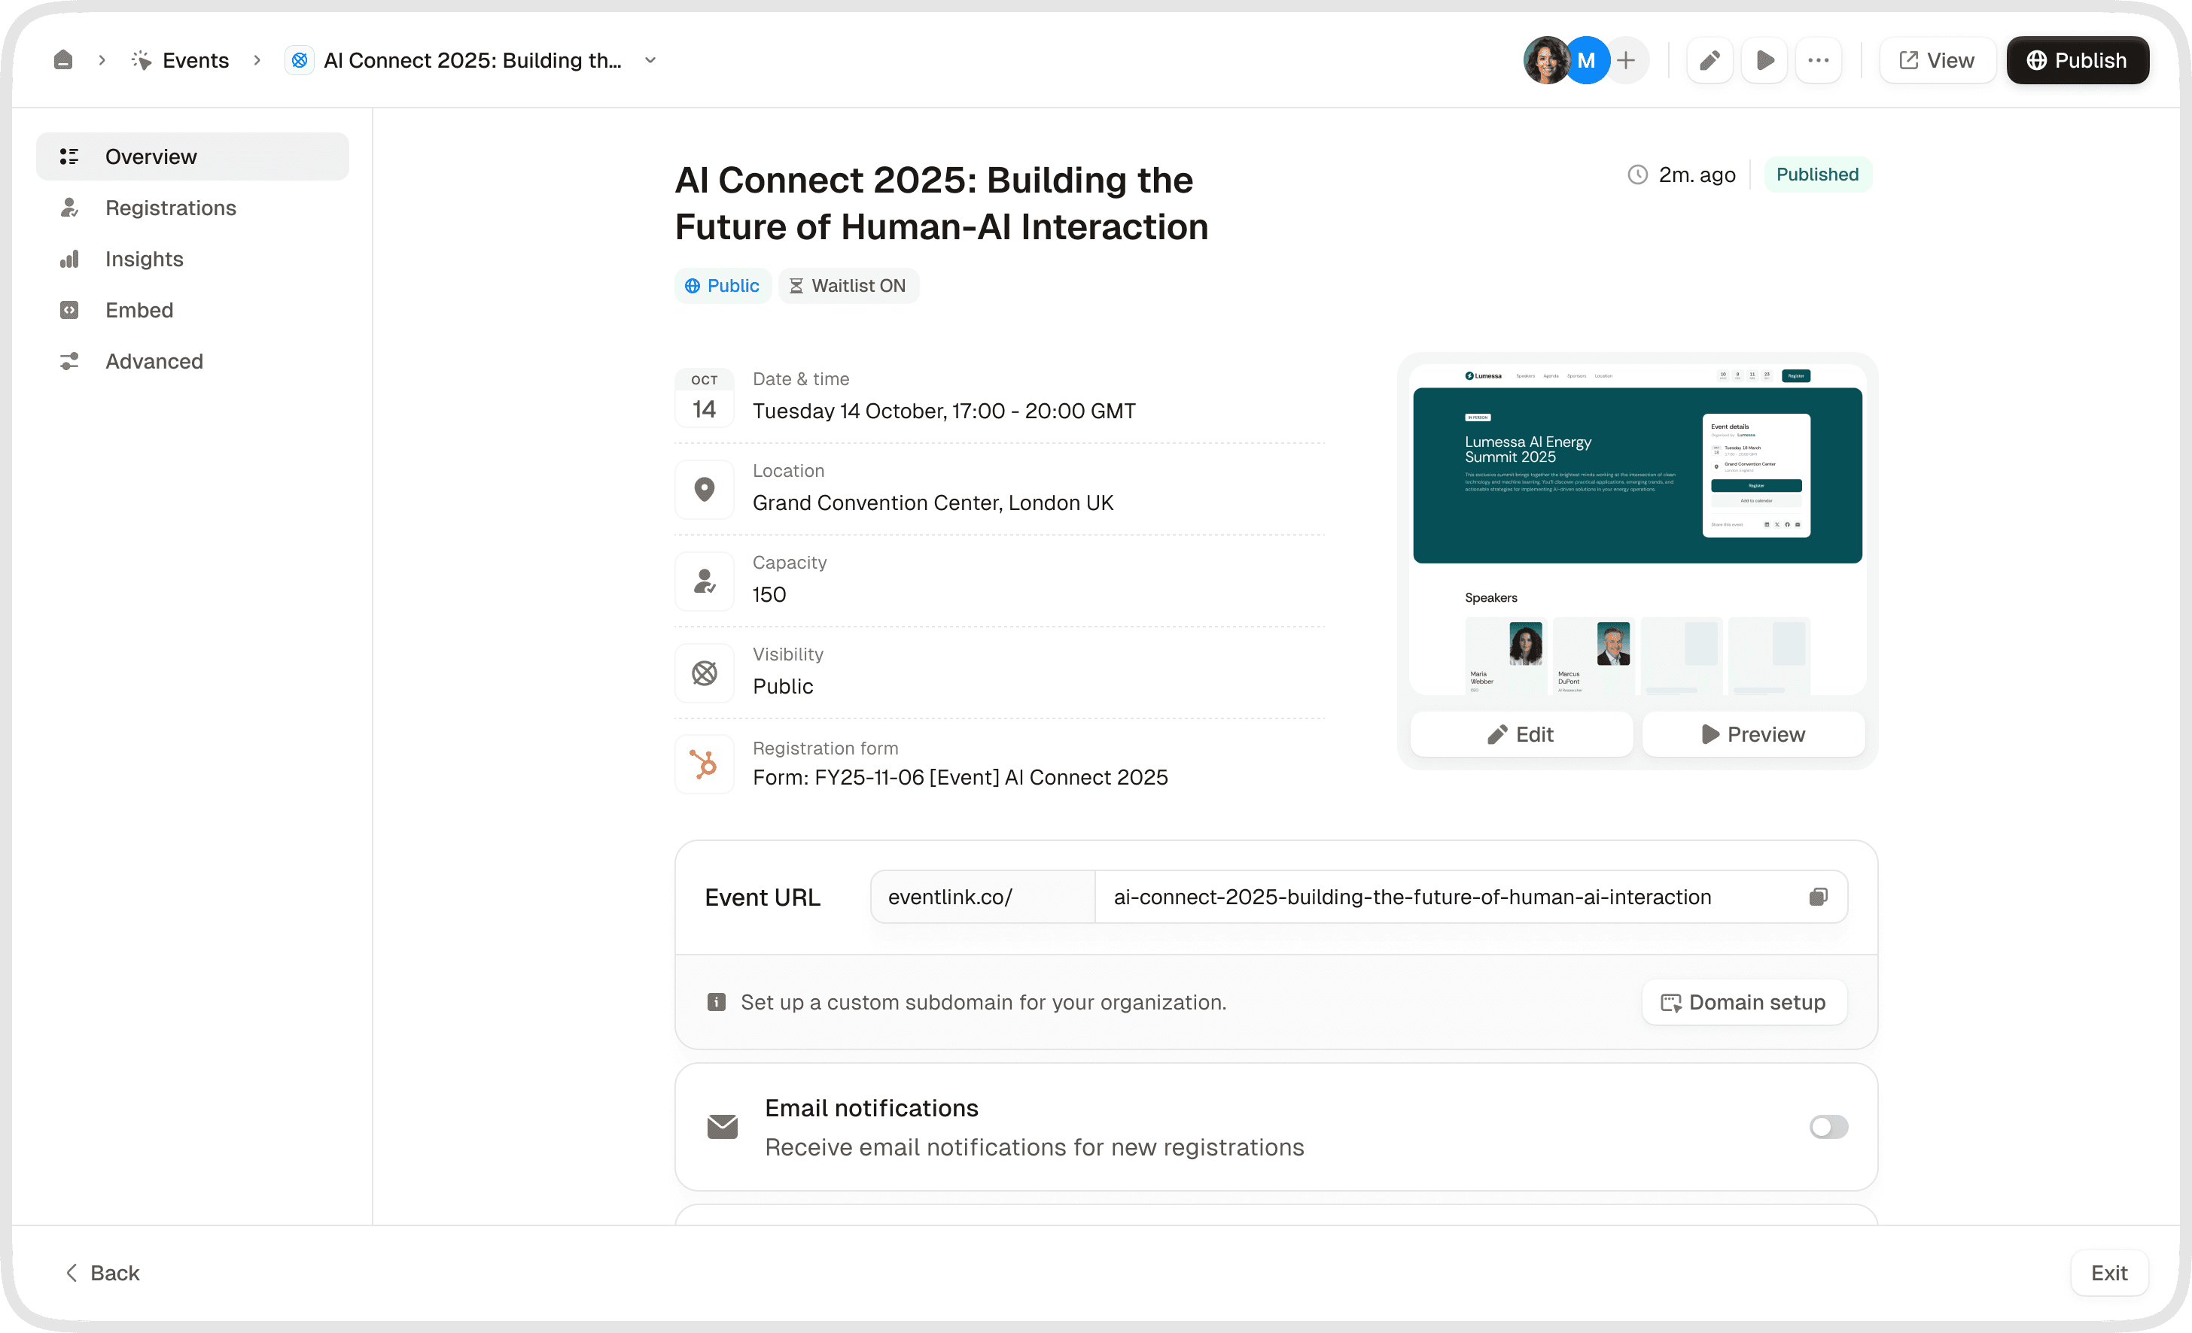Open the Registrations sidebar section
The height and width of the screenshot is (1333, 2192).
[x=171, y=208]
